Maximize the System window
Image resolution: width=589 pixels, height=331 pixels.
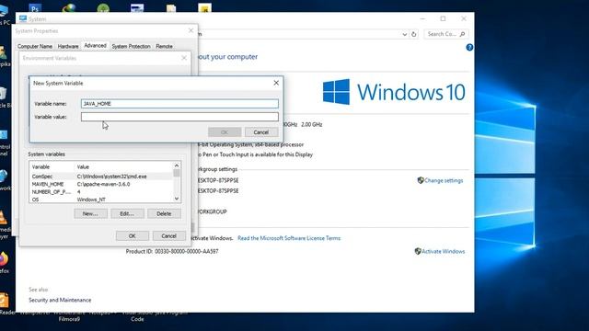point(444,18)
